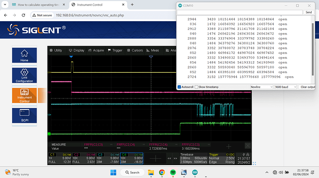
Task: Open the Windows Start menu
Action: coord(113,172)
